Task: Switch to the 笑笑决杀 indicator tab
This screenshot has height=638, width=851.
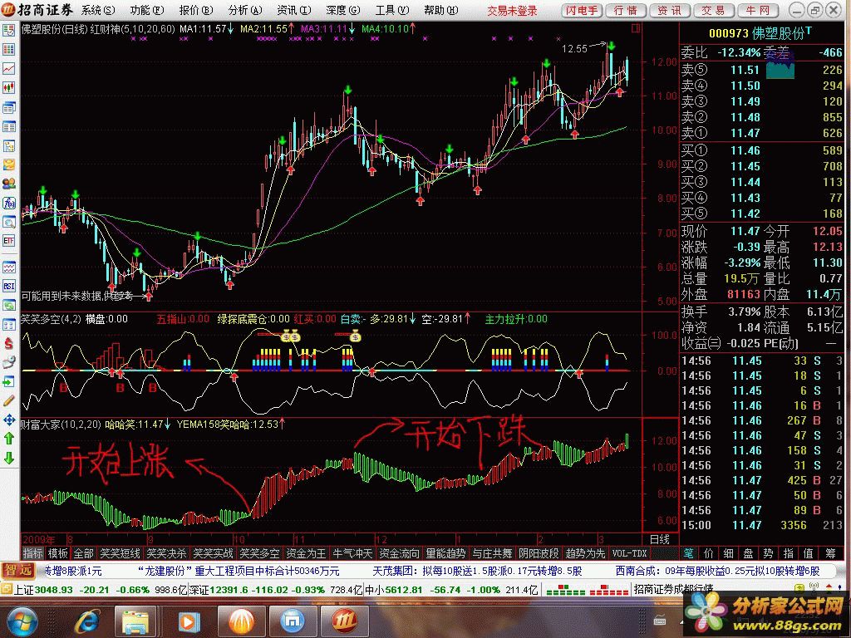Action: pos(166,553)
